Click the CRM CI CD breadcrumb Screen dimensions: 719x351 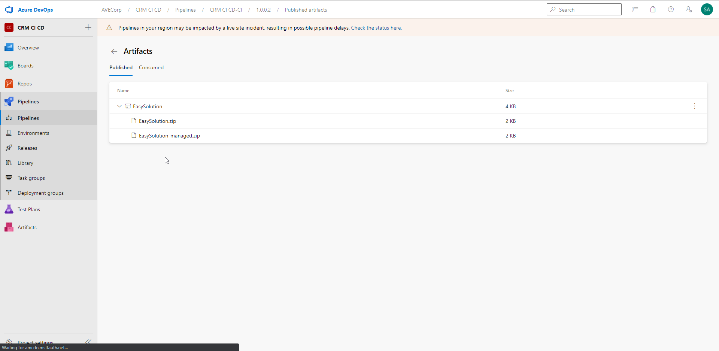pos(148,10)
